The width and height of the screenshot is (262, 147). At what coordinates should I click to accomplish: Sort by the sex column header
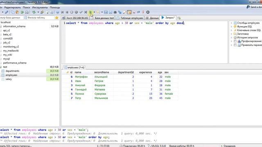[x=167, y=72]
